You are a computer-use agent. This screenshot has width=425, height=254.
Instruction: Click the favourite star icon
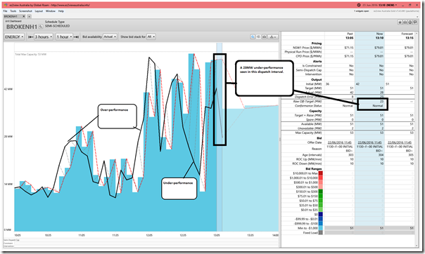(400, 22)
